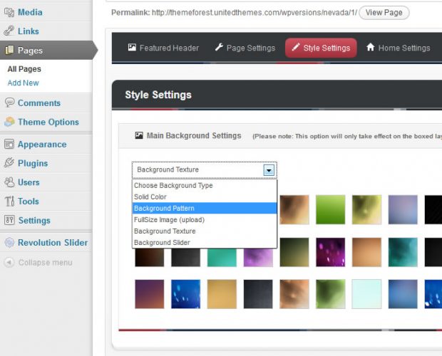Select the bright green texture swatch

click(330, 210)
